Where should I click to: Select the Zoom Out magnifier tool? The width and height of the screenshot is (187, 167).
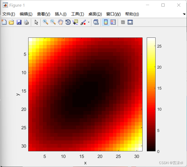(x=53, y=22)
